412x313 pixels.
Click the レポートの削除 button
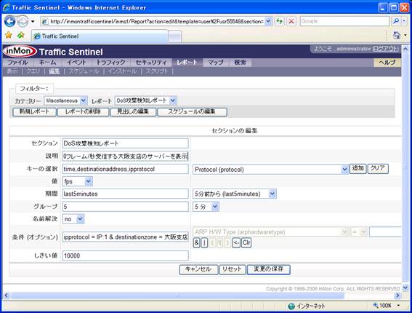tap(83, 111)
